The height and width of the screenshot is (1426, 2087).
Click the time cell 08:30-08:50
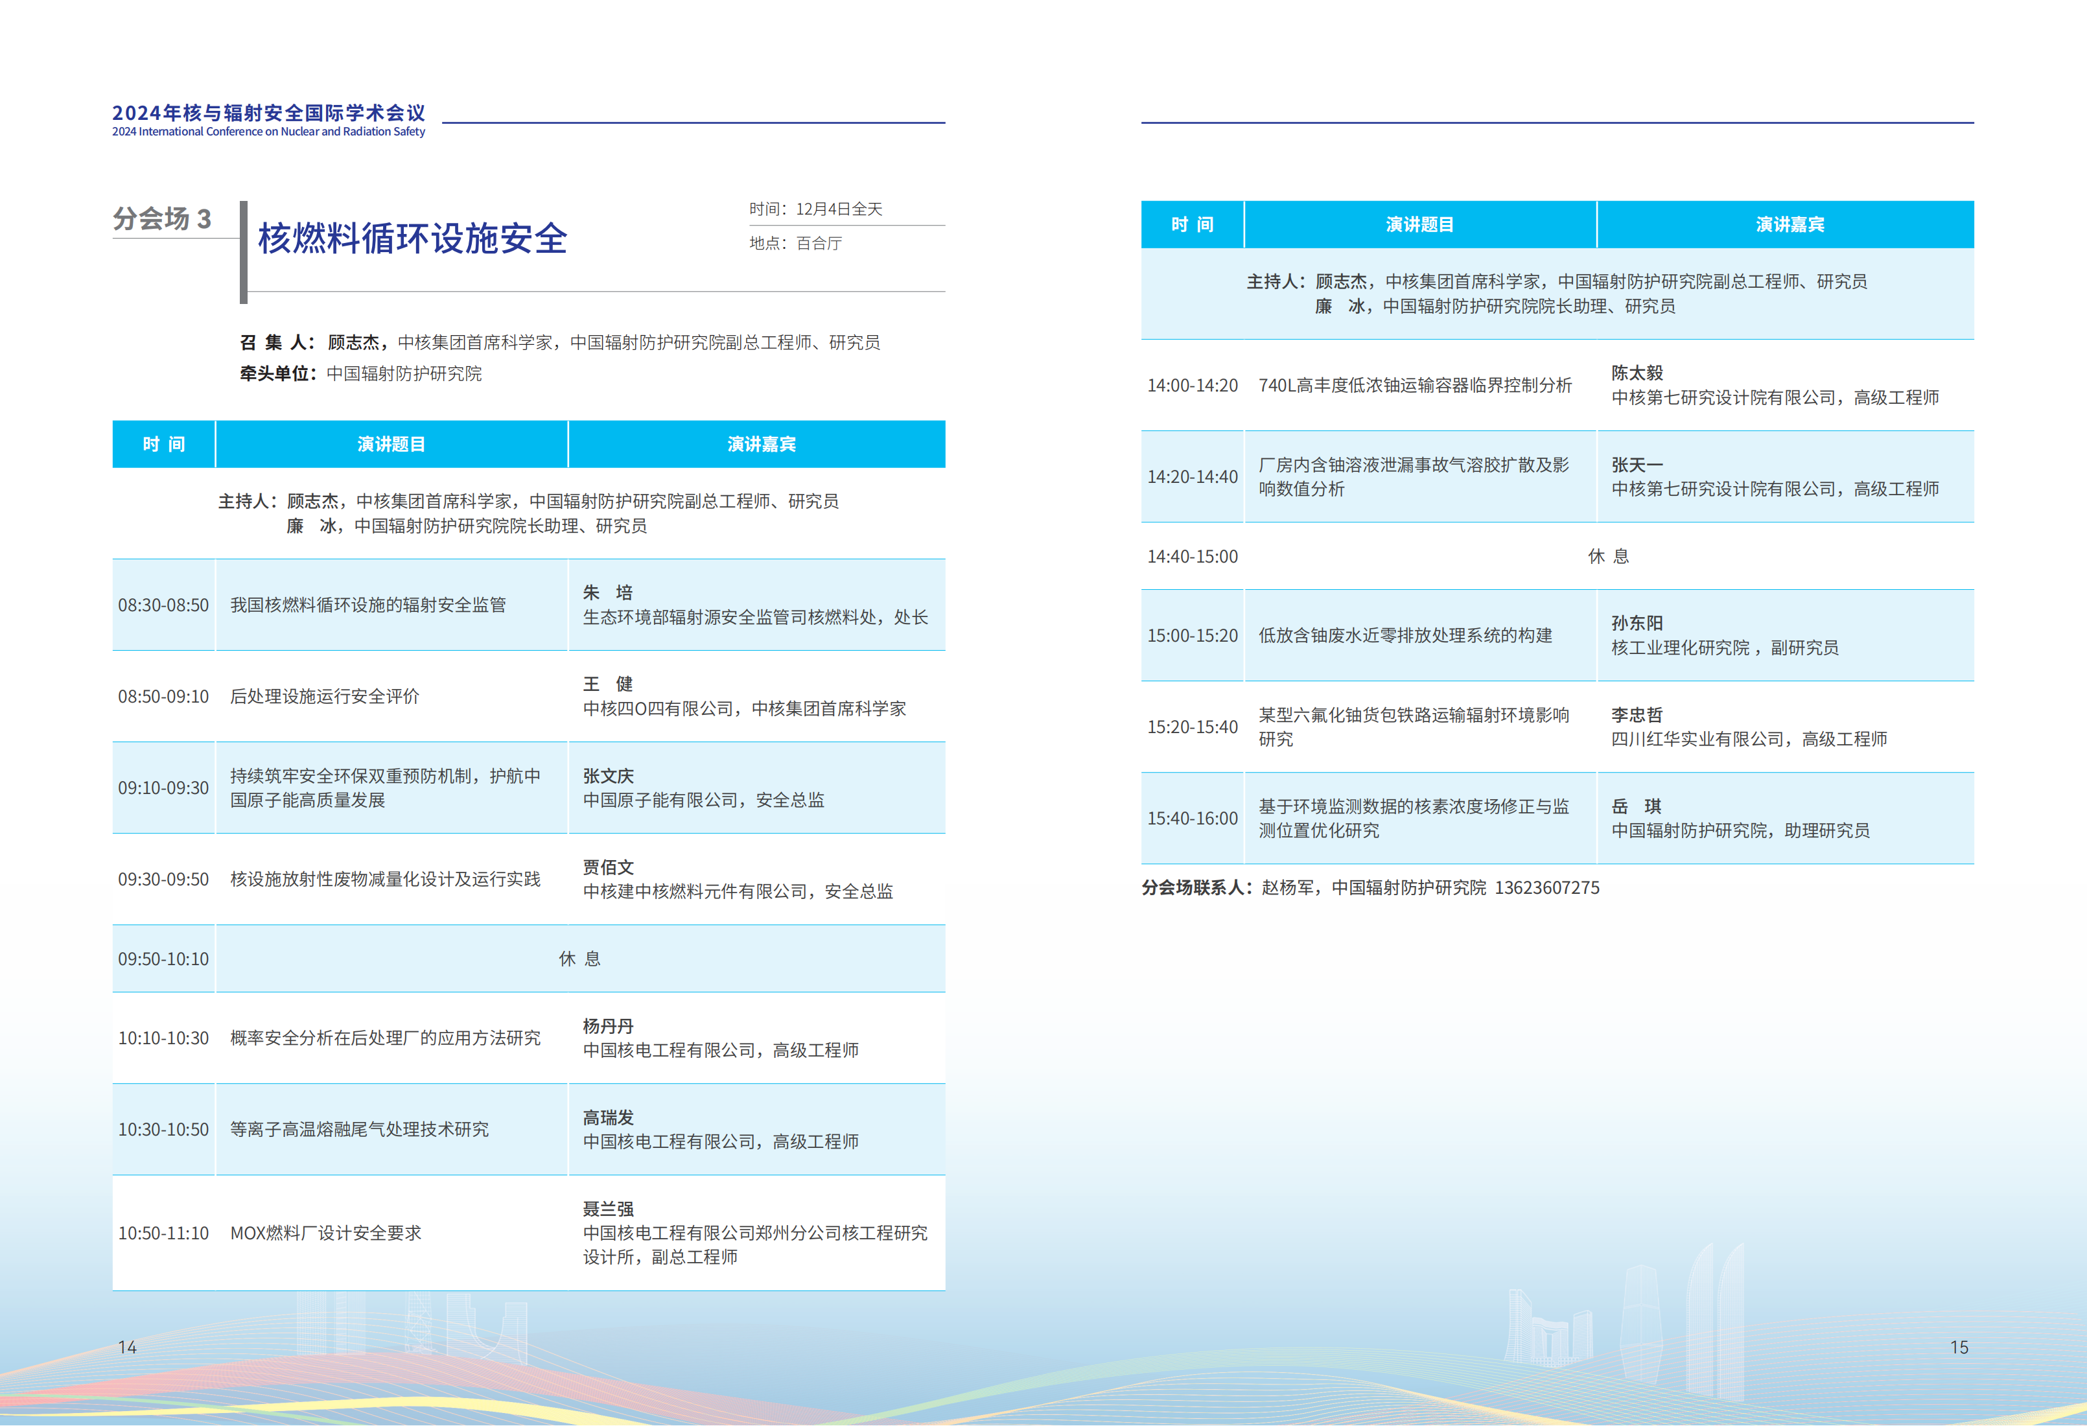click(163, 605)
